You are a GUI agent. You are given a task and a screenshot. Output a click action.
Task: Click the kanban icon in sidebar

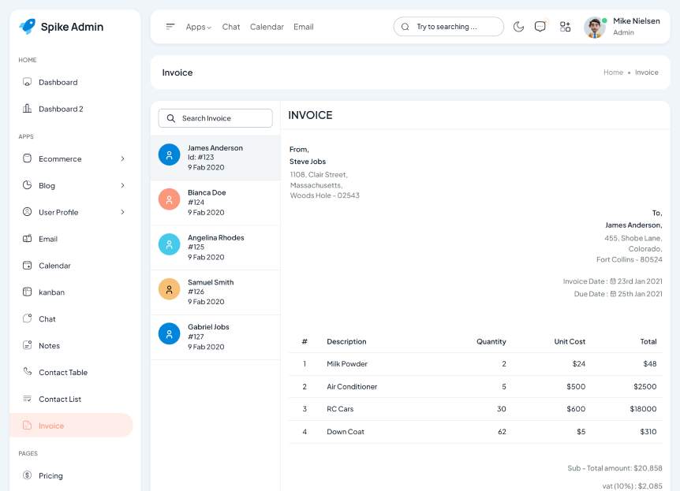click(x=27, y=292)
